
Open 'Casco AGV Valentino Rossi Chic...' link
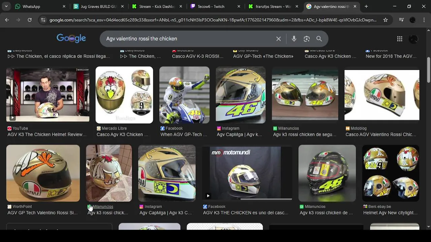pos(381,134)
